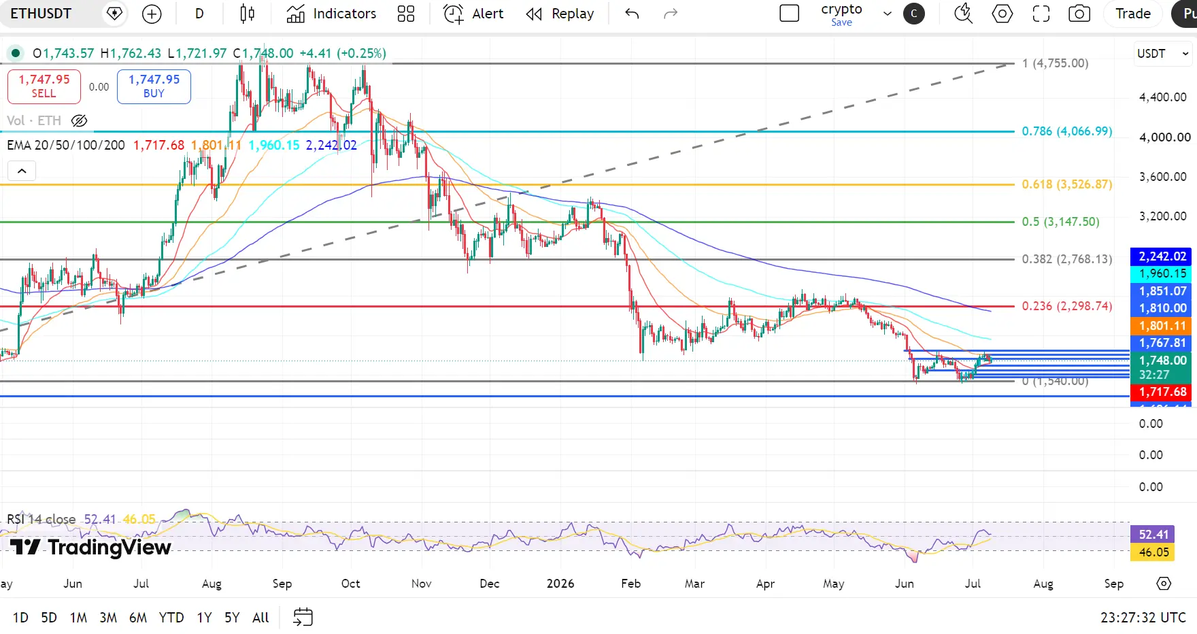Open indicator templates grid icon
This screenshot has width=1197, height=634.
pyautogui.click(x=406, y=14)
